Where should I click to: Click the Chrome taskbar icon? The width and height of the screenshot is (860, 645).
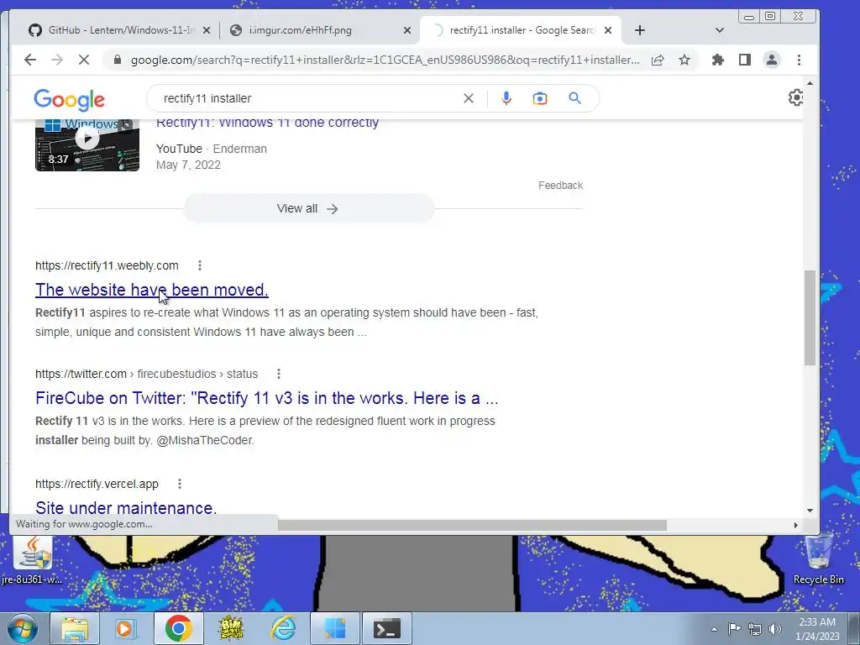[178, 628]
